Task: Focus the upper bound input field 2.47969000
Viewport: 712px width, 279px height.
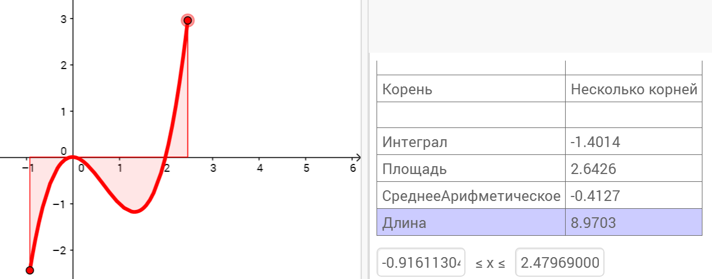Action: pyautogui.click(x=559, y=262)
